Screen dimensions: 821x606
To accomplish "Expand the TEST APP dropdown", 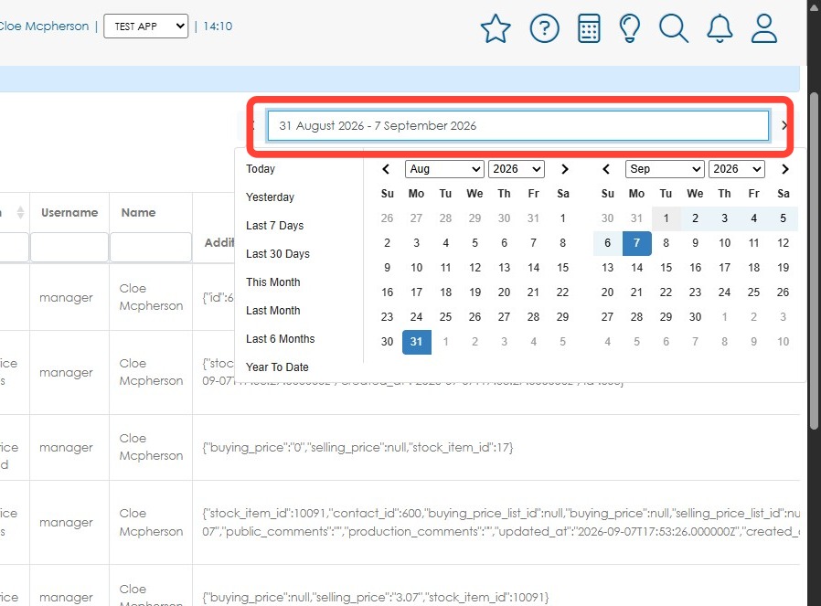I will [x=145, y=27].
